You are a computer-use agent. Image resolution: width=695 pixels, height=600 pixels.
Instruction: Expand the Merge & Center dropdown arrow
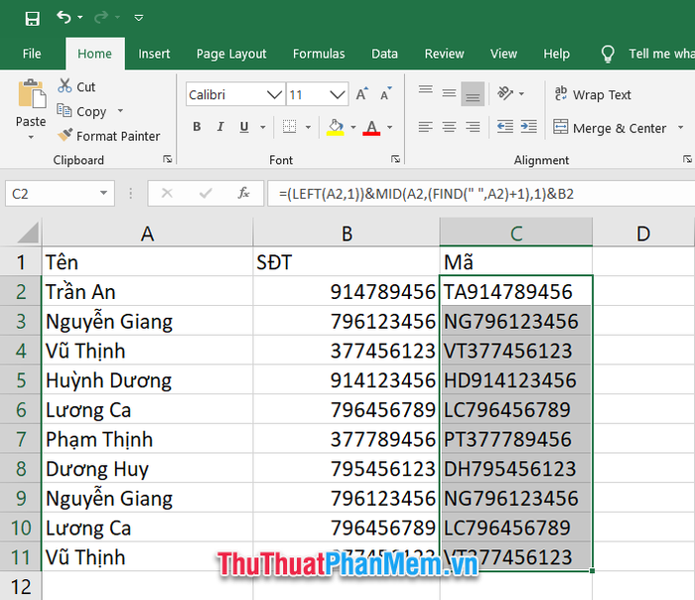pos(680,128)
